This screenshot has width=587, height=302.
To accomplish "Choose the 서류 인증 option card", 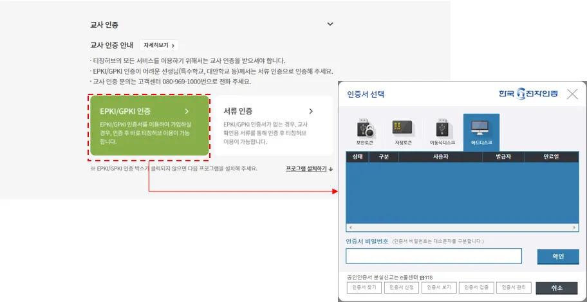I will tap(273, 126).
